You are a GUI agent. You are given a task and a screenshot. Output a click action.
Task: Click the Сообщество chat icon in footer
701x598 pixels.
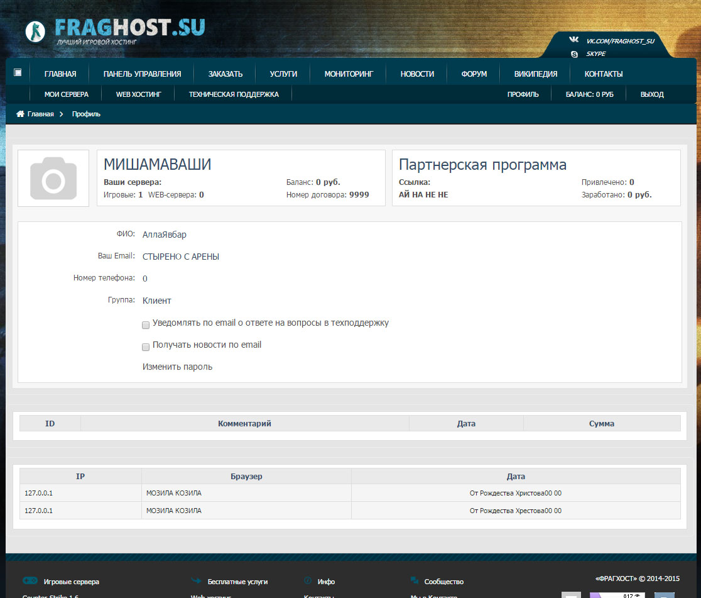click(x=415, y=580)
